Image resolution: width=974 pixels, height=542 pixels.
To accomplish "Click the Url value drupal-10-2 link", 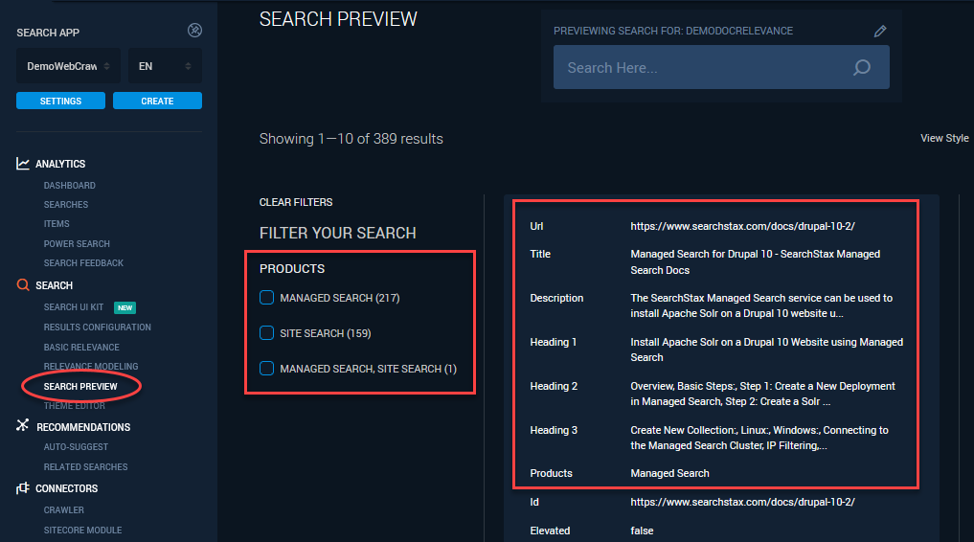I will tap(742, 226).
